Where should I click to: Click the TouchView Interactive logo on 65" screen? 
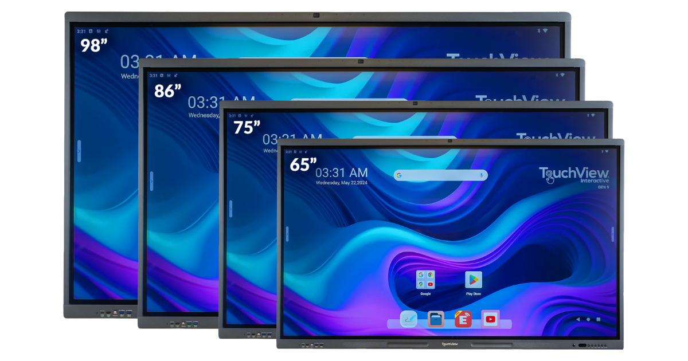coord(574,176)
